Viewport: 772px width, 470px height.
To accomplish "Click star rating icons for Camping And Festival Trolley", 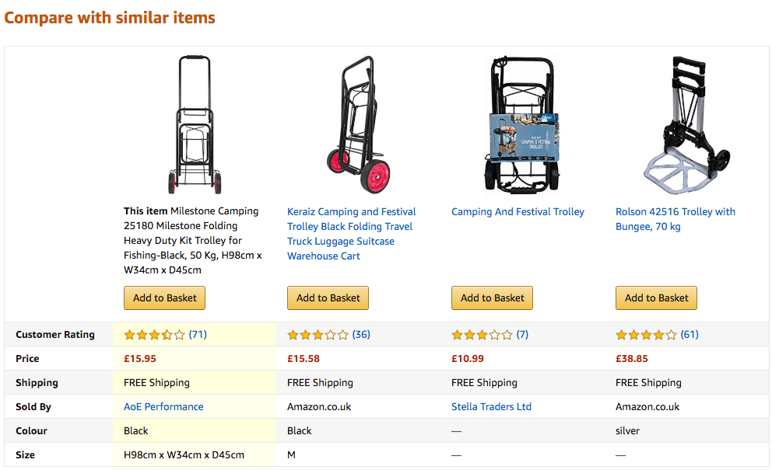I will (482, 335).
